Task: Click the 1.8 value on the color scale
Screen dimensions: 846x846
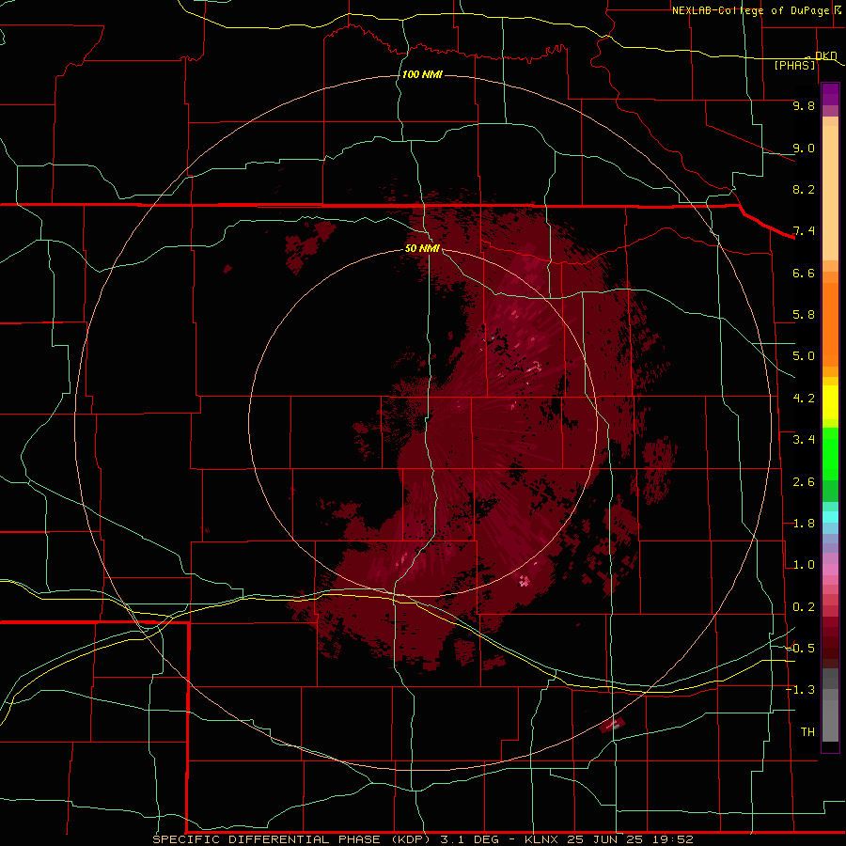Action: (804, 524)
